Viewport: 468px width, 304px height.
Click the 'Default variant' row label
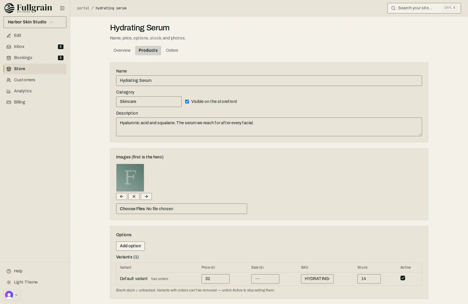pos(134,279)
